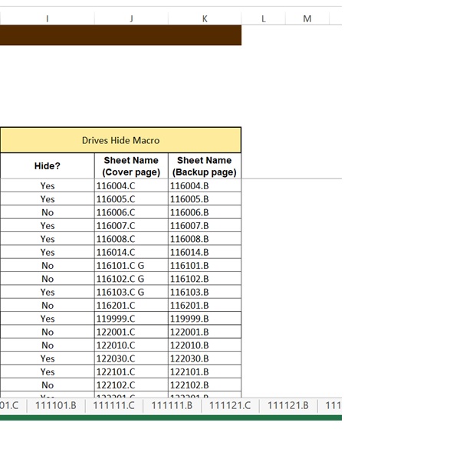Click the No cell beside 116102.C G
Image resolution: width=476 pixels, height=455 pixels.
[47, 279]
